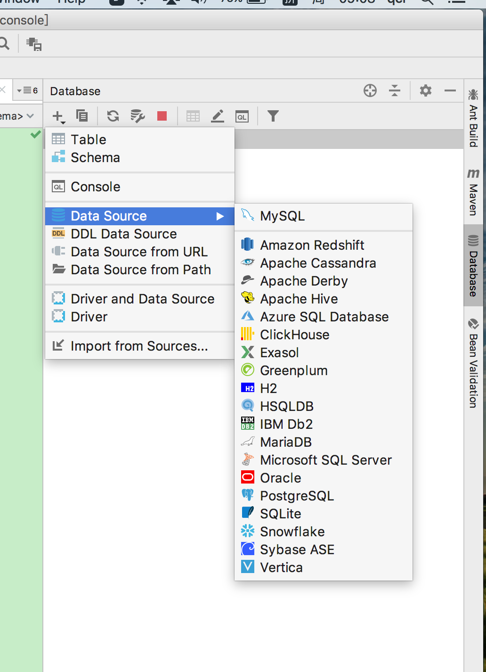Image resolution: width=486 pixels, height=672 pixels.
Task: Select Table from the New menu
Action: (140, 139)
